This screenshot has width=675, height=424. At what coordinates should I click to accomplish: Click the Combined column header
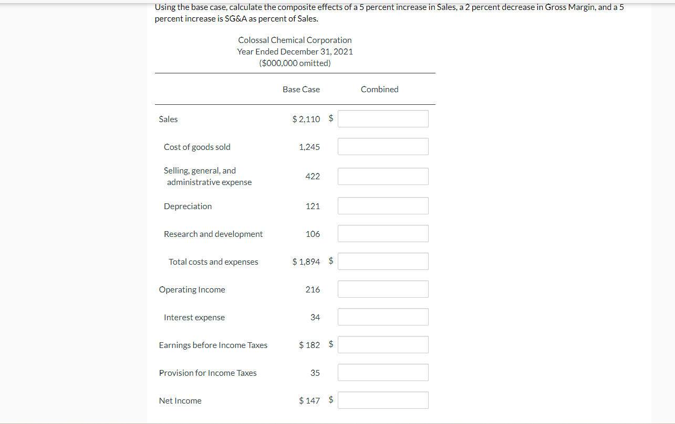379,89
